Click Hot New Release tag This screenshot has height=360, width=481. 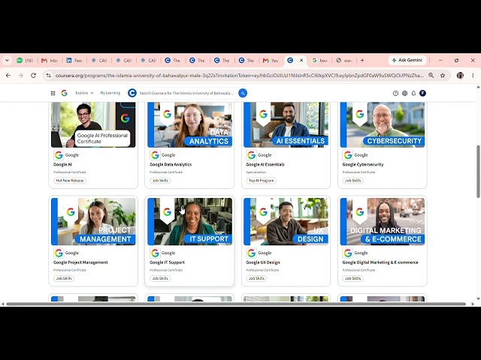(70, 181)
